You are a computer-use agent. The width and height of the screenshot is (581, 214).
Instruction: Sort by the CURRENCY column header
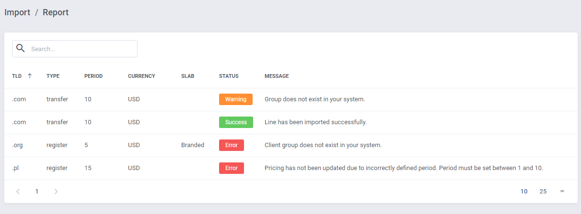click(141, 76)
